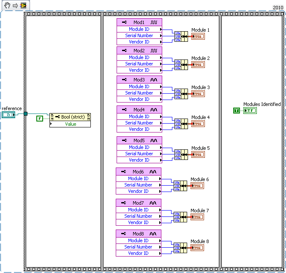Click the Module 1 label text
Image resolution: width=286 pixels, height=273 pixels.
pos(200,30)
